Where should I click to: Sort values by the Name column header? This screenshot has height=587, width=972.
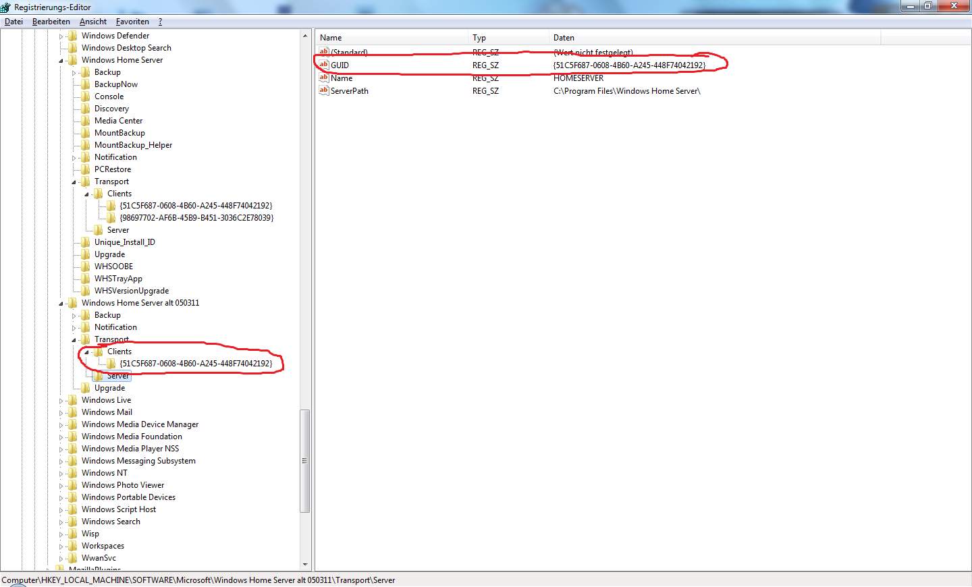pos(391,38)
